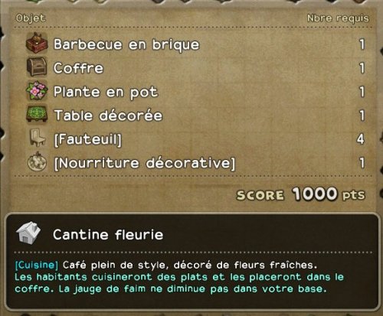Click the Nbre requis column header
Screen dimensions: 383x316
tap(338, 18)
